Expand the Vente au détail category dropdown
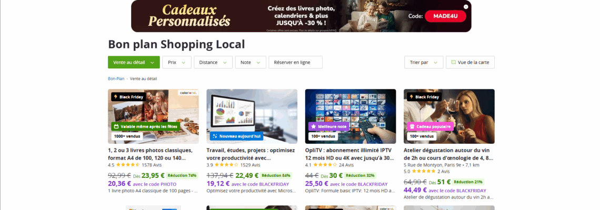The image size is (600, 210). [134, 62]
